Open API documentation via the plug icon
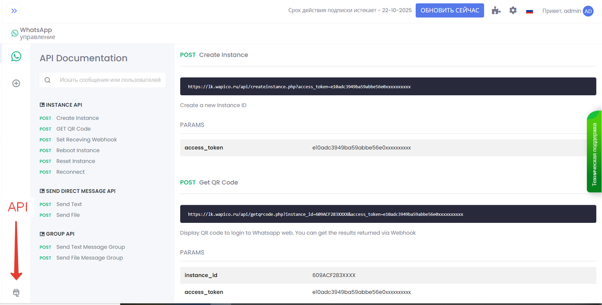The image size is (602, 305). click(16, 292)
